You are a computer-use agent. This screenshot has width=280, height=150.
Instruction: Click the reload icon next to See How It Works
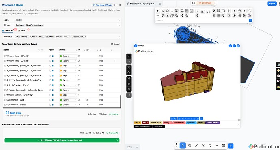115,5
